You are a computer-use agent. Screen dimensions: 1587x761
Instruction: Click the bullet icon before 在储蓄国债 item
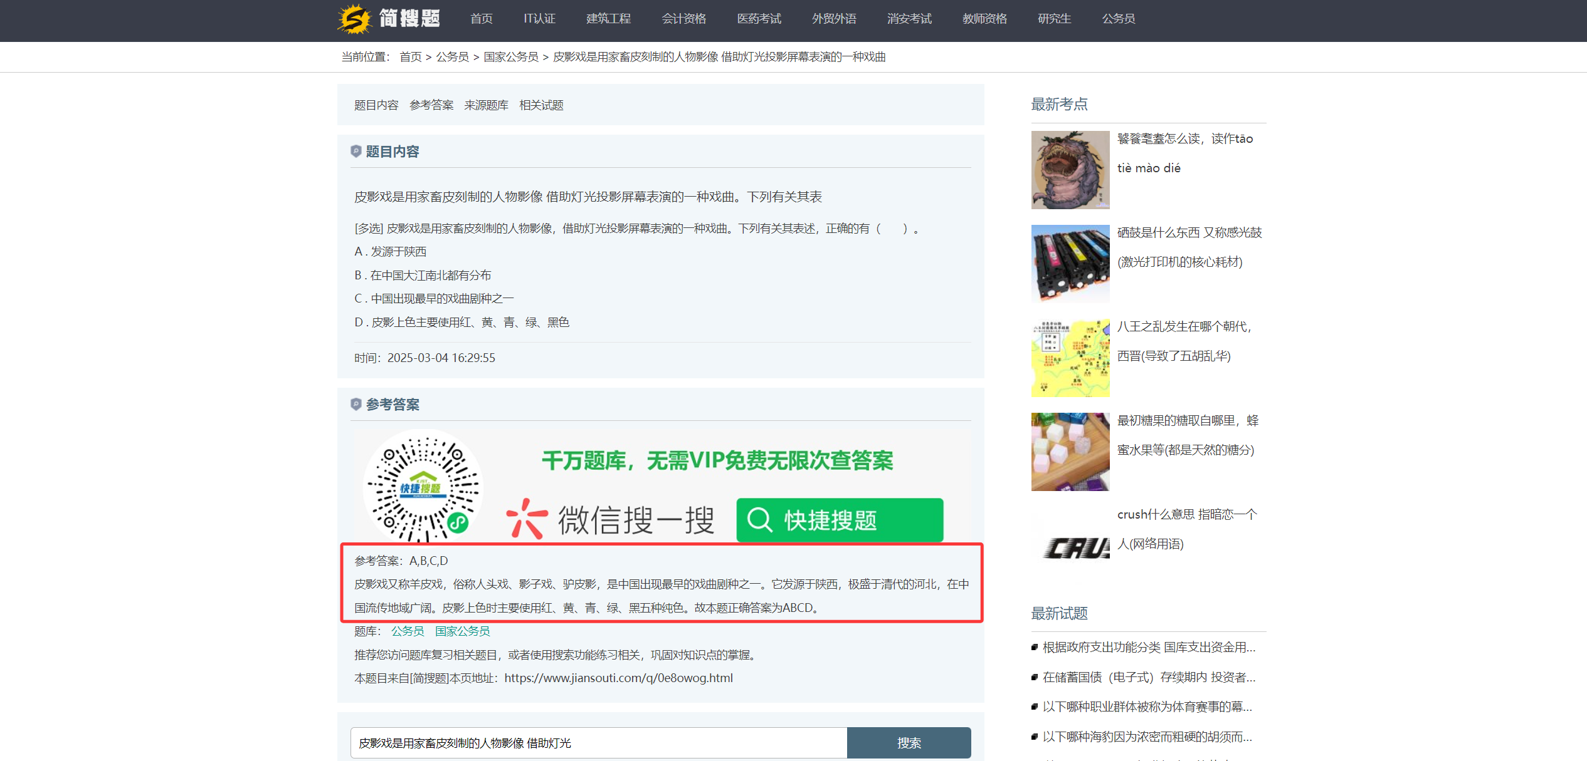[1035, 677]
